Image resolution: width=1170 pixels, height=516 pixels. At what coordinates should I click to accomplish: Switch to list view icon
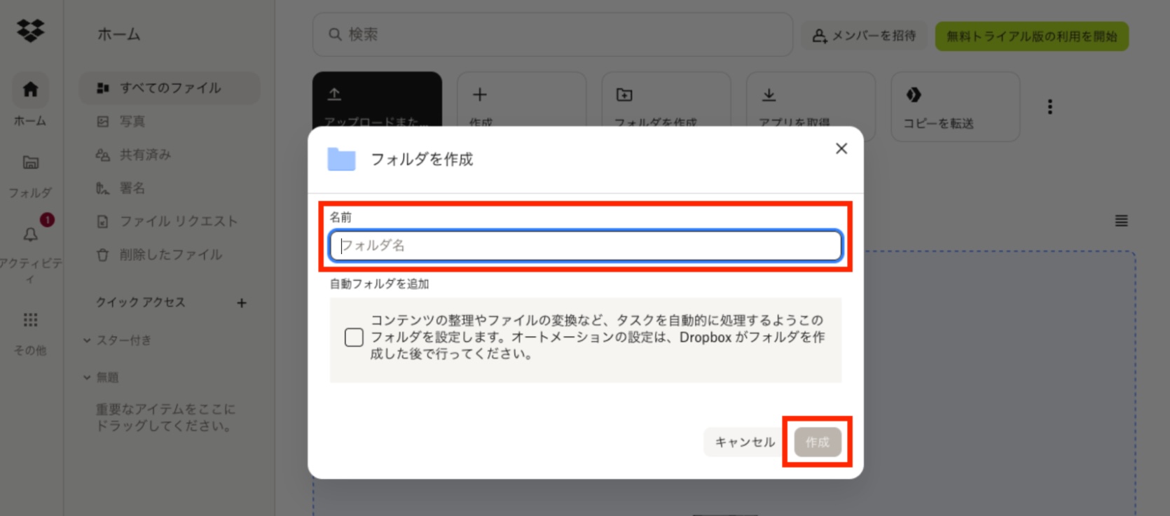[1121, 221]
